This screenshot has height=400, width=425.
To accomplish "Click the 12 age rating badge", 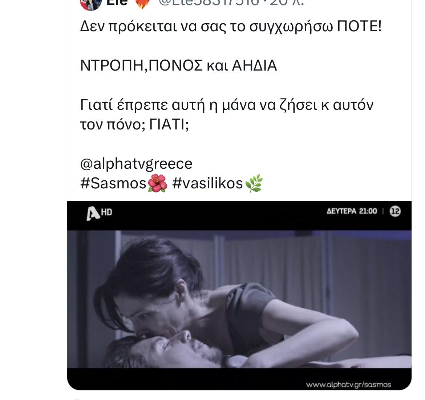I will tap(395, 211).
